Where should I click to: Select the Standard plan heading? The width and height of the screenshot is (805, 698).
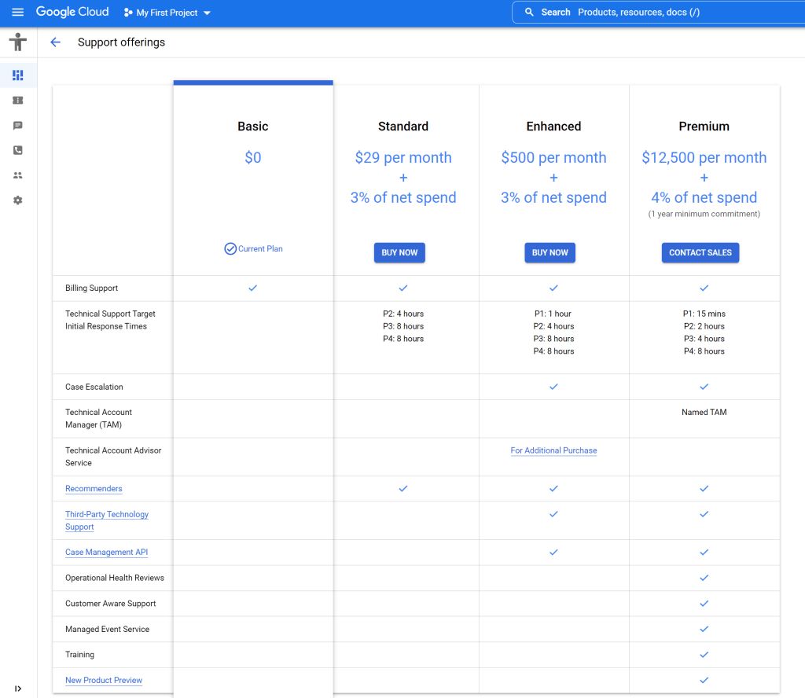[x=403, y=127]
